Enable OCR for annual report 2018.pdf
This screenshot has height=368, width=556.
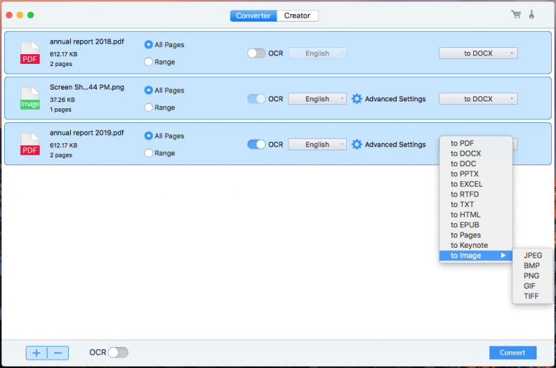256,53
